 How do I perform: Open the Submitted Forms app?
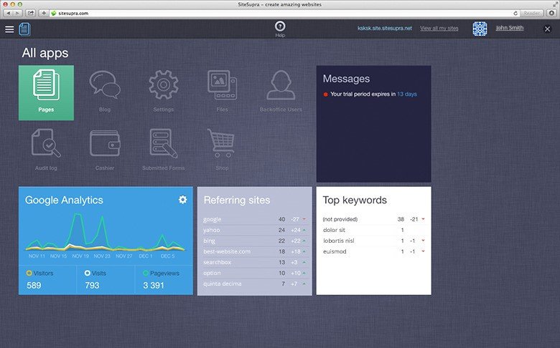point(163,150)
